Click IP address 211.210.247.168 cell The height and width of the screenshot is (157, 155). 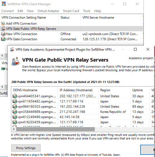[72, 112]
